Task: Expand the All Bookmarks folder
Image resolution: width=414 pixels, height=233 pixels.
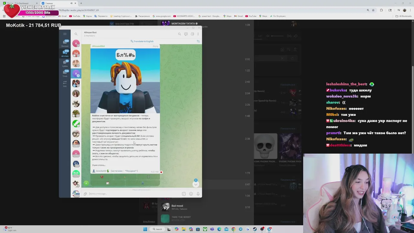Action: point(404,16)
